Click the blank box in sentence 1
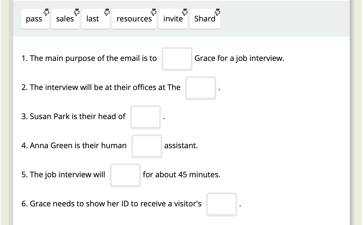Screen dimensions: 363x225 177,59
